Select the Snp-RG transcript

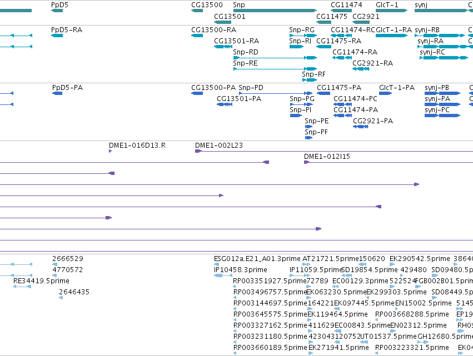point(303,36)
